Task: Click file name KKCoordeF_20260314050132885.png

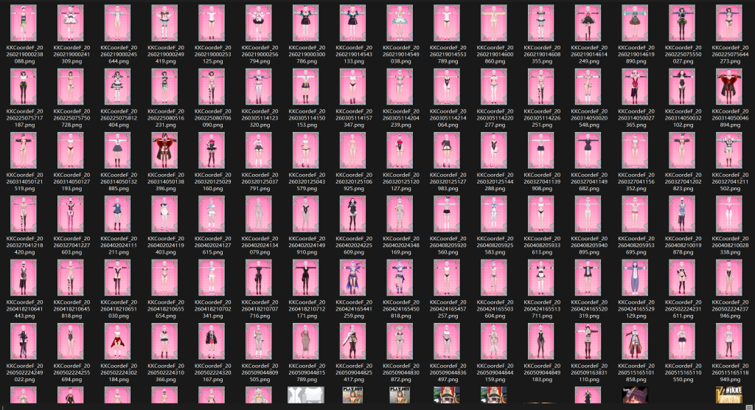Action: pos(118,181)
